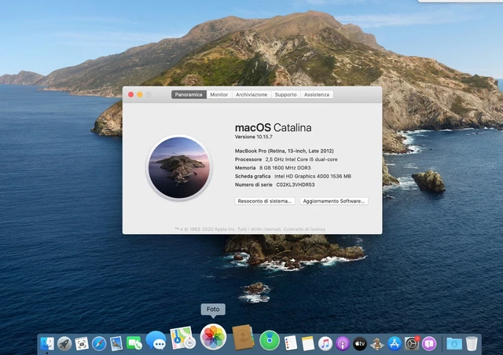Screen dimensions: 503x355
Task: Click Resoconto di sistema button
Action: coord(265,201)
